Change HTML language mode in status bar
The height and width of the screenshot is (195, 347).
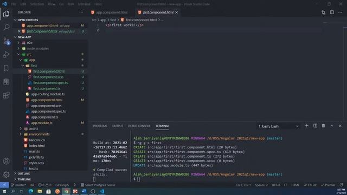point(295,185)
